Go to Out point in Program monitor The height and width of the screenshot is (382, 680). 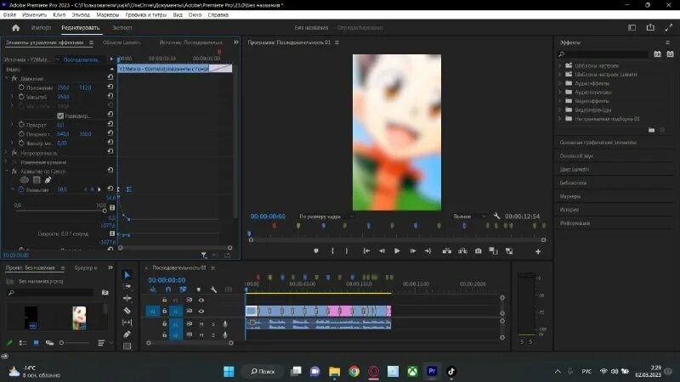tap(428, 250)
